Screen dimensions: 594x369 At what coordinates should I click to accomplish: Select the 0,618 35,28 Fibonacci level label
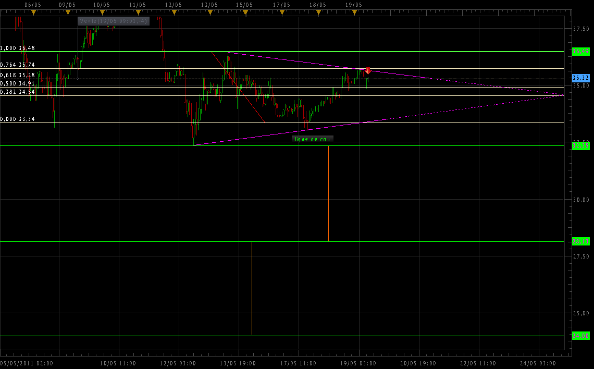pos(18,75)
